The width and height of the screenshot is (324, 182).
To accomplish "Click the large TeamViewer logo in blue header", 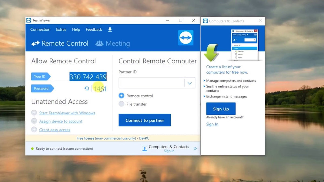I will [186, 37].
